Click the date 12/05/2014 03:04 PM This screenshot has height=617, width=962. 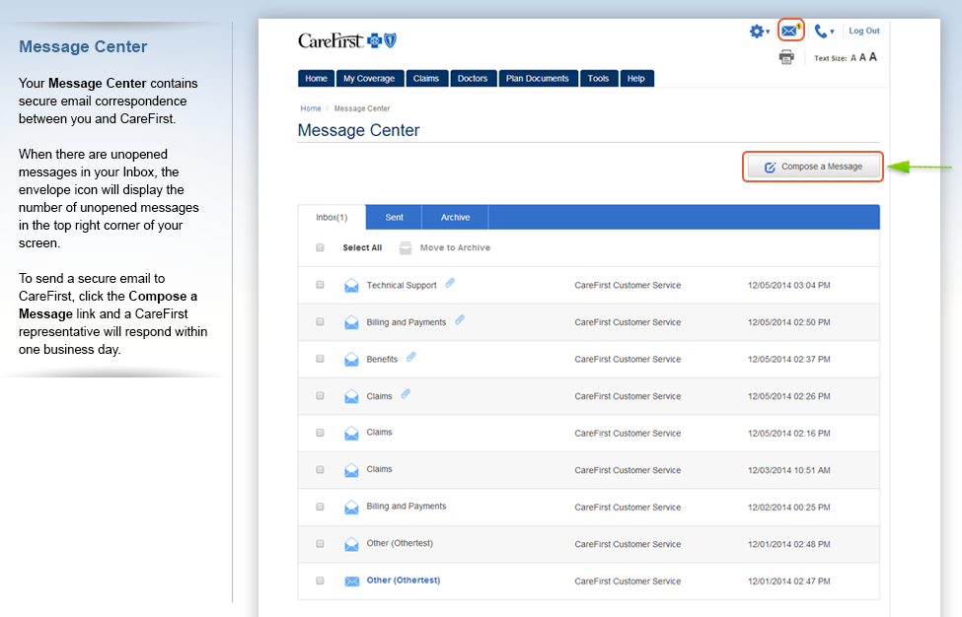[x=789, y=286]
